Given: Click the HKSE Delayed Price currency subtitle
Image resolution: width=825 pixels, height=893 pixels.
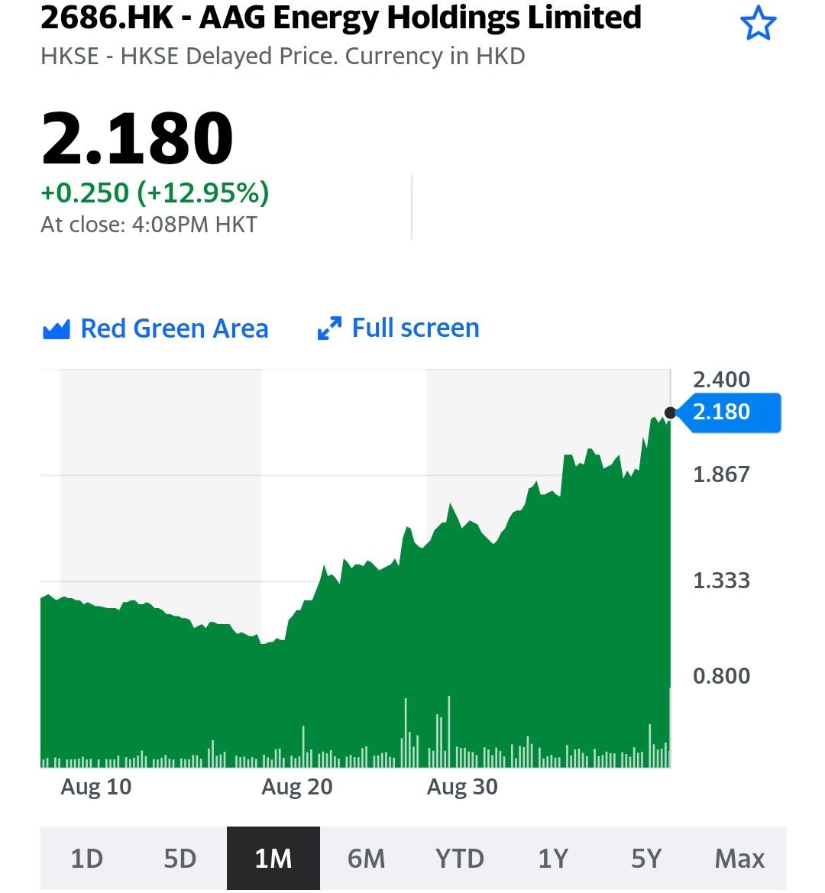Looking at the screenshot, I should click(283, 57).
